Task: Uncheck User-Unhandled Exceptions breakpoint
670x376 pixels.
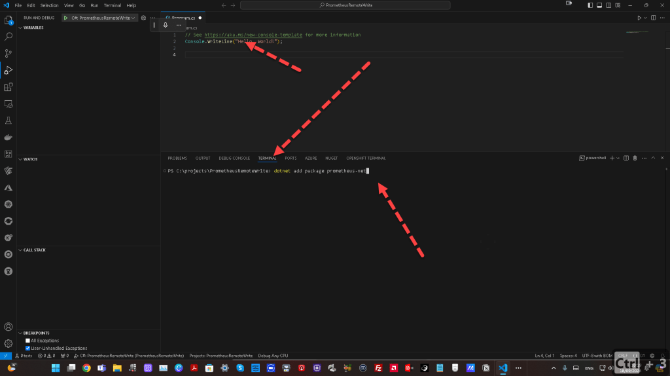Action: coord(27,348)
